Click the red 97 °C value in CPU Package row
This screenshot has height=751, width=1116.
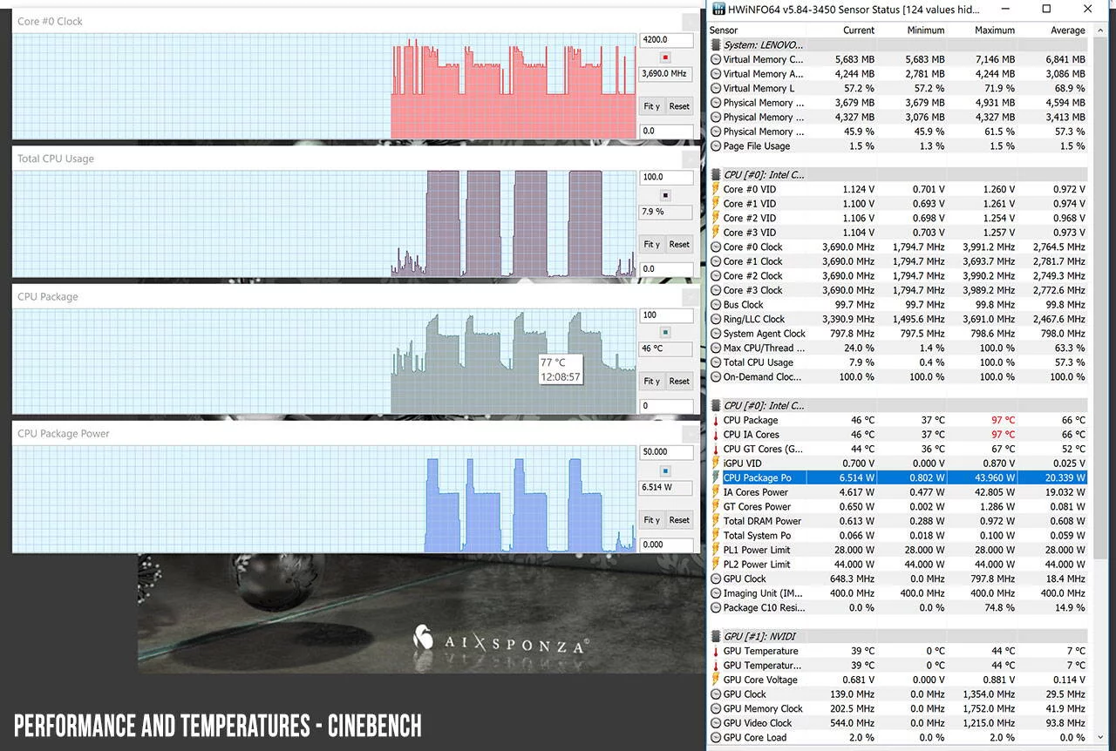tap(1003, 420)
